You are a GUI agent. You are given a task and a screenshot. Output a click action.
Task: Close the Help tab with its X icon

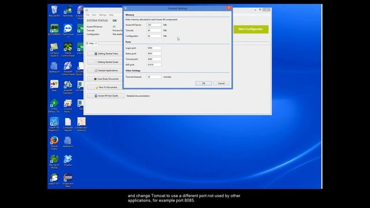96,43
